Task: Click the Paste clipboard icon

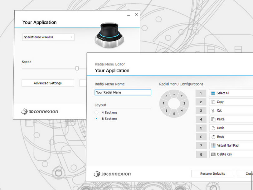Action: point(213,119)
